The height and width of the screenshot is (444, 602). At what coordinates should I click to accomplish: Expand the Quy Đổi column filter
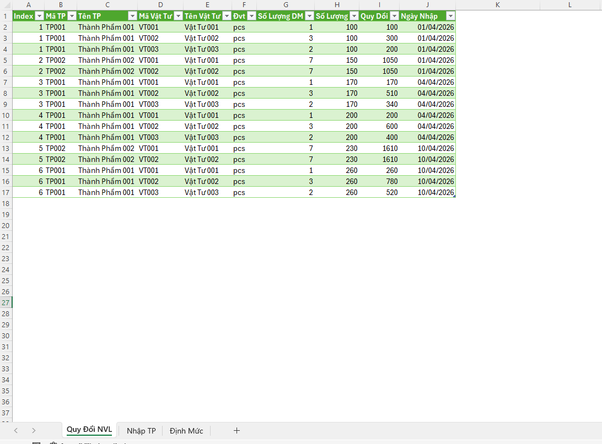(x=394, y=16)
